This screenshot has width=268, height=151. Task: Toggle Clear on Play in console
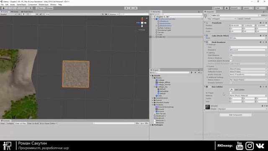(21, 123)
